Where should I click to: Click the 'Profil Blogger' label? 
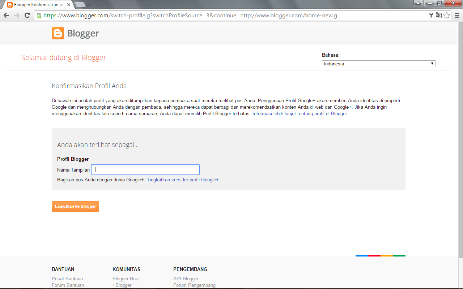click(73, 159)
